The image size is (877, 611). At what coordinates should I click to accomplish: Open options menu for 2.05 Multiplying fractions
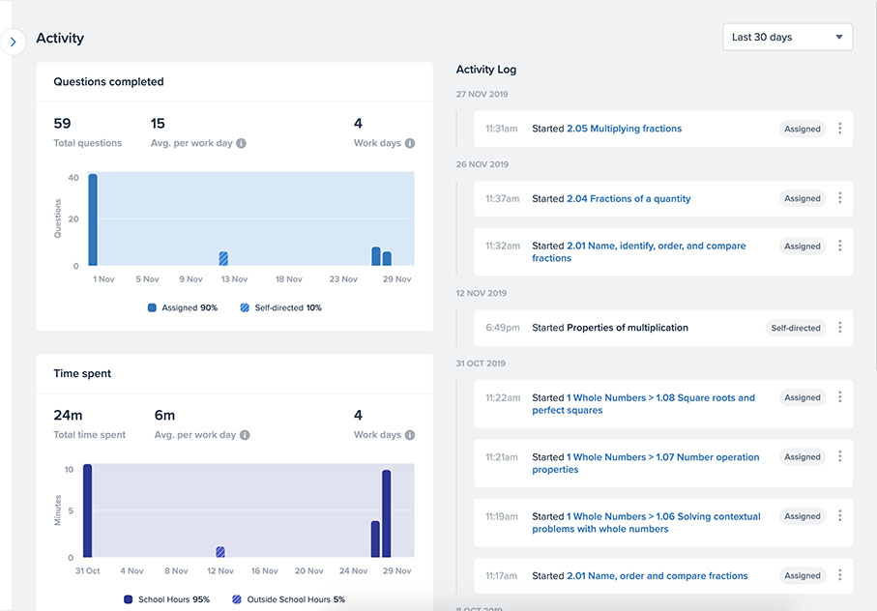point(839,129)
